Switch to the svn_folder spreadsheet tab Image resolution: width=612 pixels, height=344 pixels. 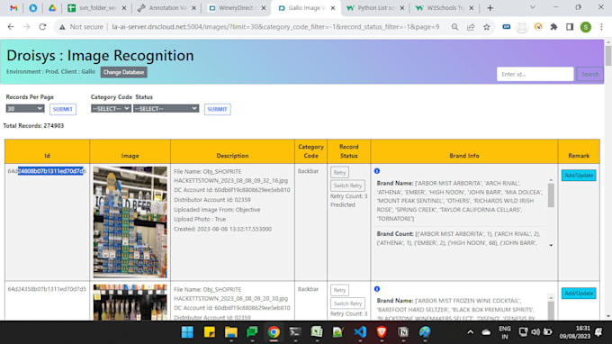coord(97,8)
